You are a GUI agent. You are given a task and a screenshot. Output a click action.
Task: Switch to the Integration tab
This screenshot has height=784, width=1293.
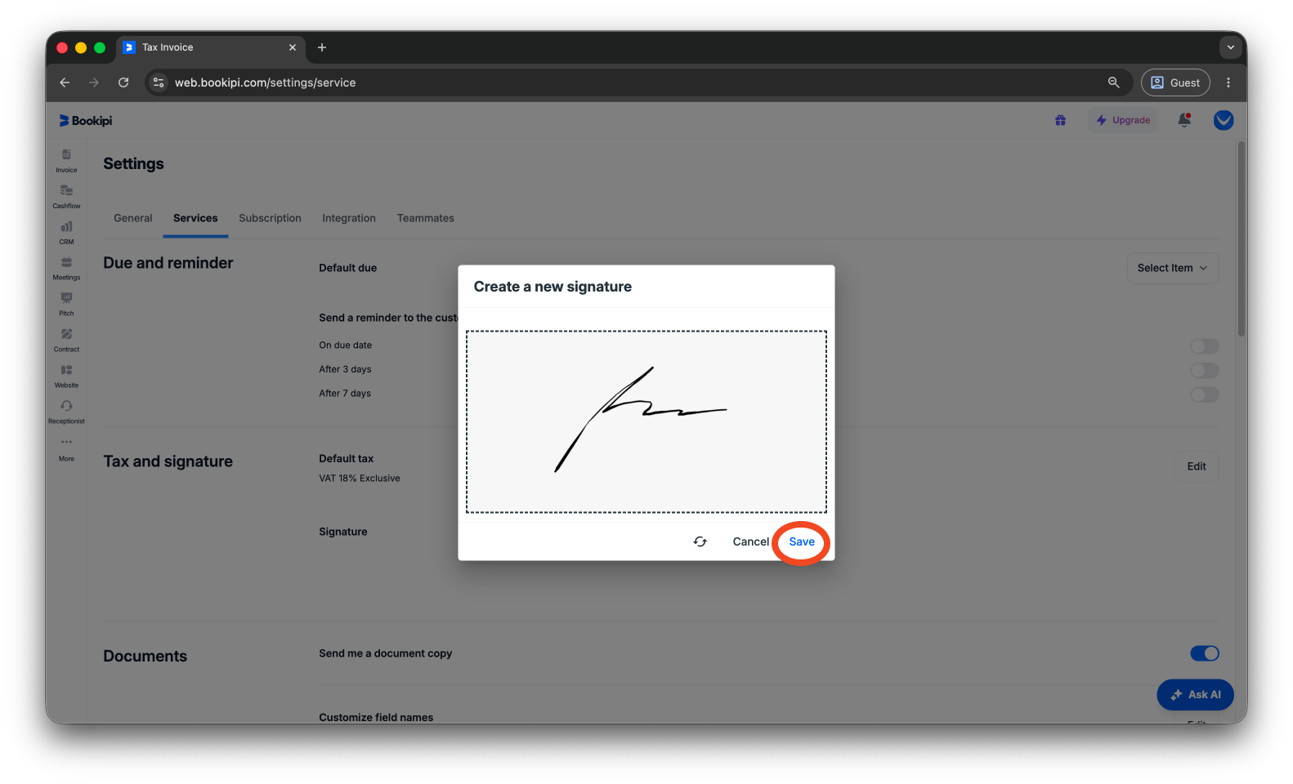pos(349,218)
